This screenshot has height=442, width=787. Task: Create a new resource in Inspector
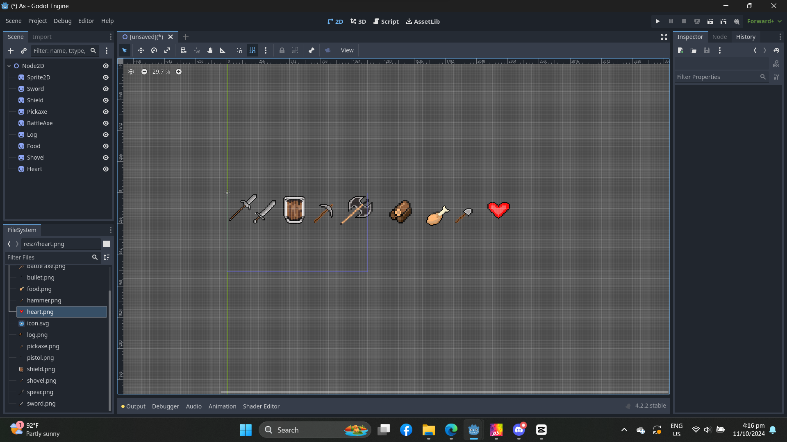tap(680, 50)
